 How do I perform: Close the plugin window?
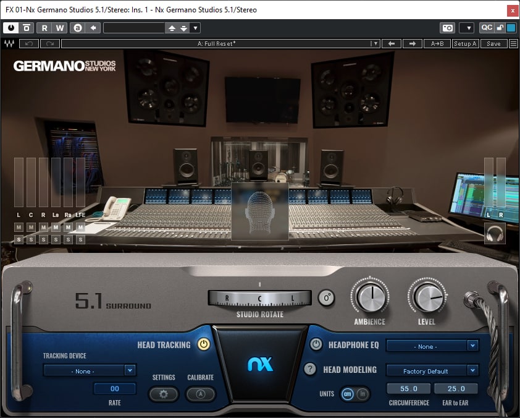point(513,11)
